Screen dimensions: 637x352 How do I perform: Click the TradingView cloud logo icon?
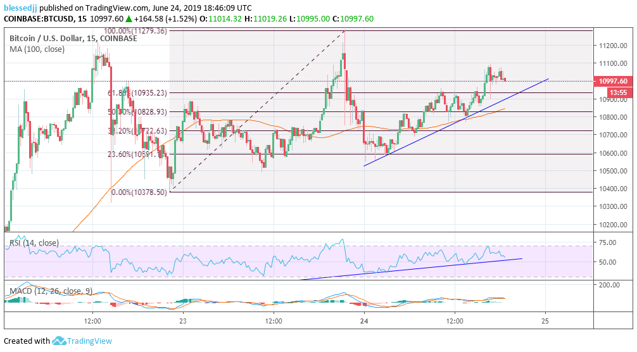pos(59,341)
